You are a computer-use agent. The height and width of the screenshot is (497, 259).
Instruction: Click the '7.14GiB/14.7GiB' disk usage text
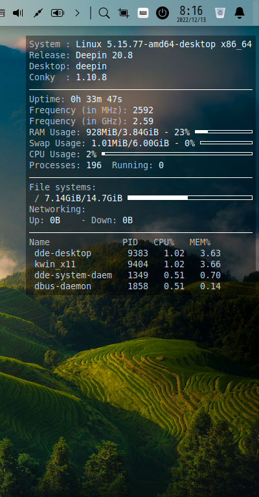pyautogui.click(x=84, y=199)
